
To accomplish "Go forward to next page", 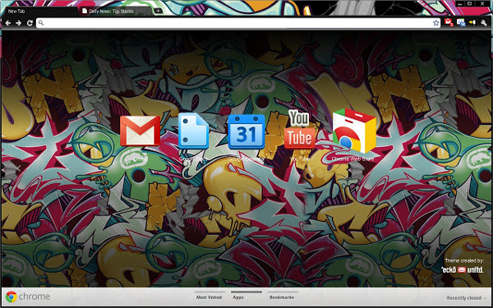I will click(19, 23).
